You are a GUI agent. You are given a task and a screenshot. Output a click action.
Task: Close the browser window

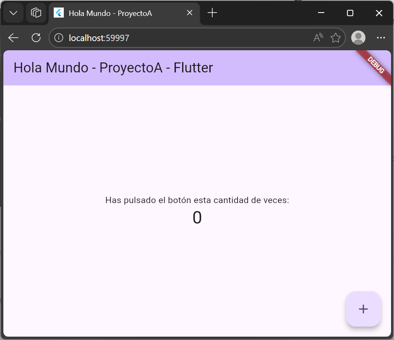click(379, 13)
